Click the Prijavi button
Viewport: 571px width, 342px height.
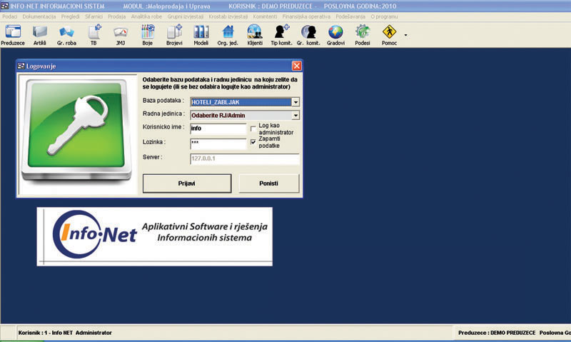(x=187, y=183)
